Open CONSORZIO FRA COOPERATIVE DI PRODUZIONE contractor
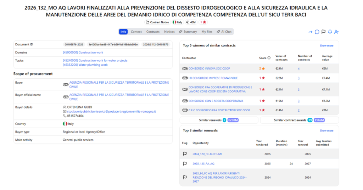This screenshot has width=363, height=190. 220,89
